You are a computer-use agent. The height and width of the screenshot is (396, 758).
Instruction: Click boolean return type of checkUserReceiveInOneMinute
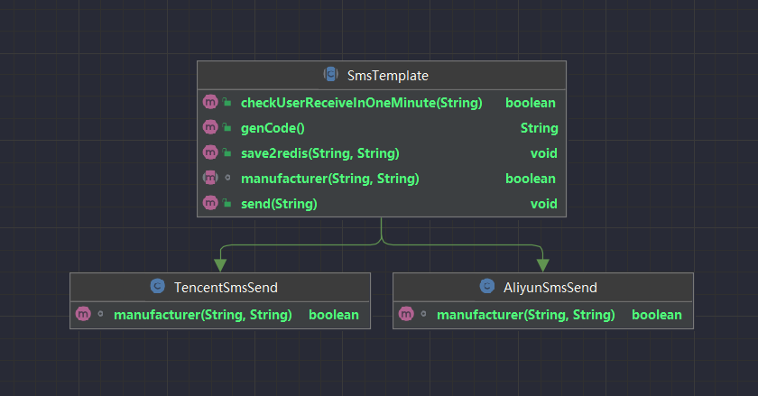point(531,103)
